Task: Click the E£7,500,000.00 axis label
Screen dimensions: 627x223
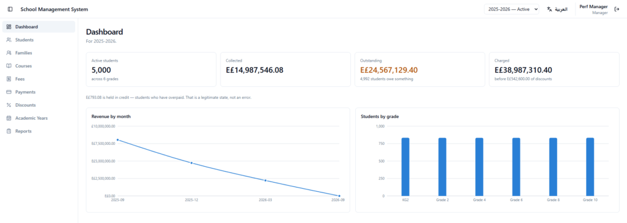Action: coord(103,144)
